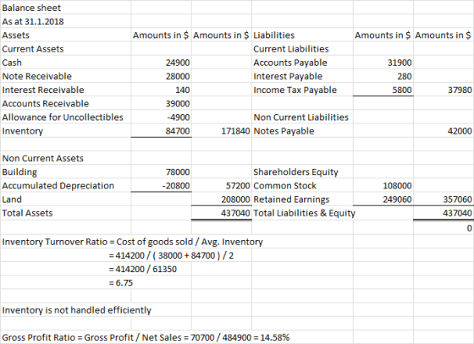Click the Inventory Turnover Ratio formula line
Image resolution: width=474 pixels, height=344 pixels.
click(x=132, y=242)
